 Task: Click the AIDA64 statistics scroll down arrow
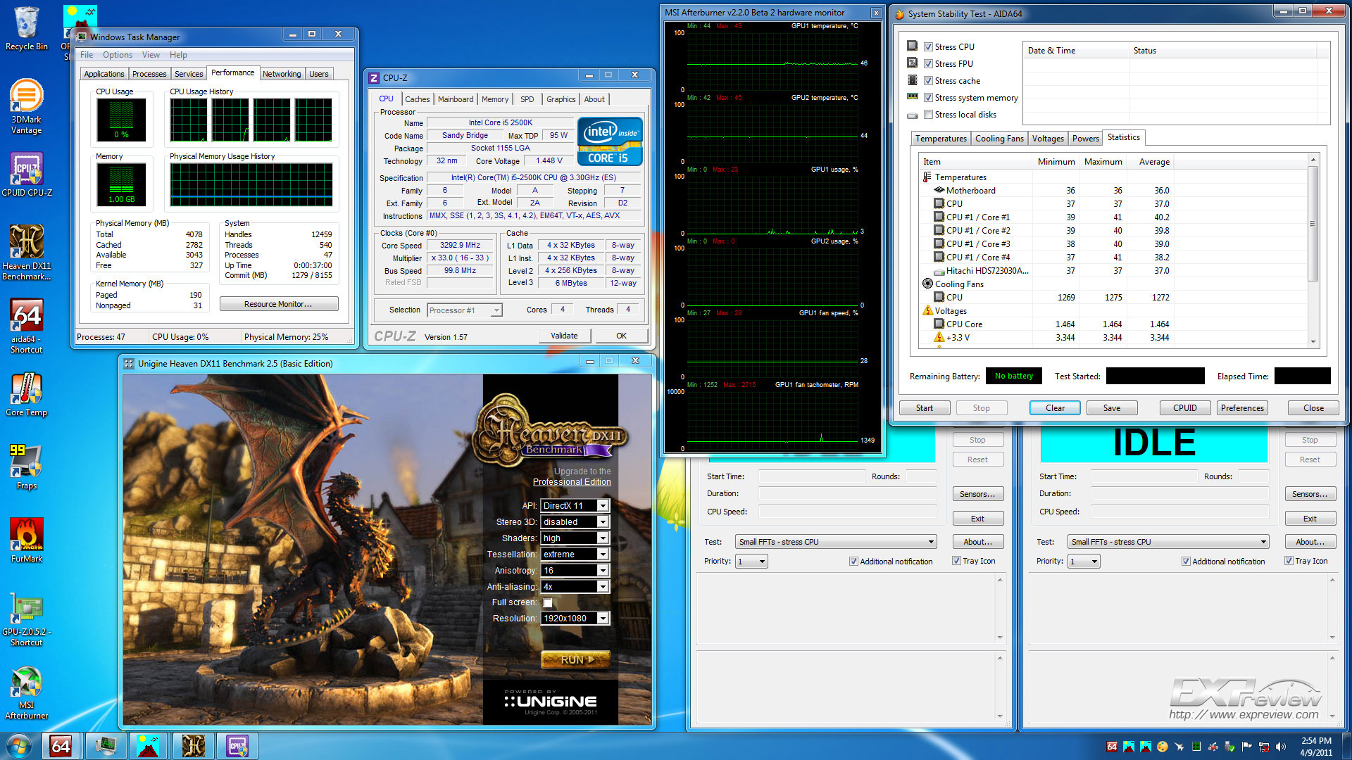point(1313,341)
